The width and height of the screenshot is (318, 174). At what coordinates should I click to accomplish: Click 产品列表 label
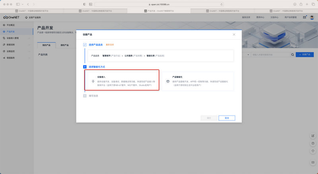pos(43,55)
